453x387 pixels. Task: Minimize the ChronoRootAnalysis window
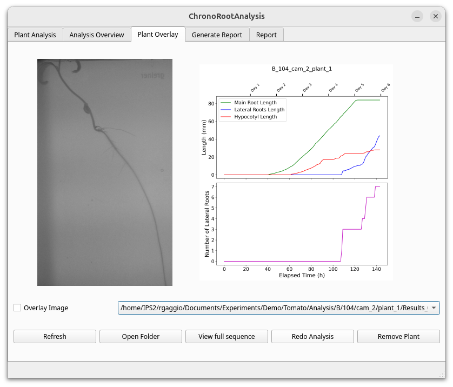point(417,16)
